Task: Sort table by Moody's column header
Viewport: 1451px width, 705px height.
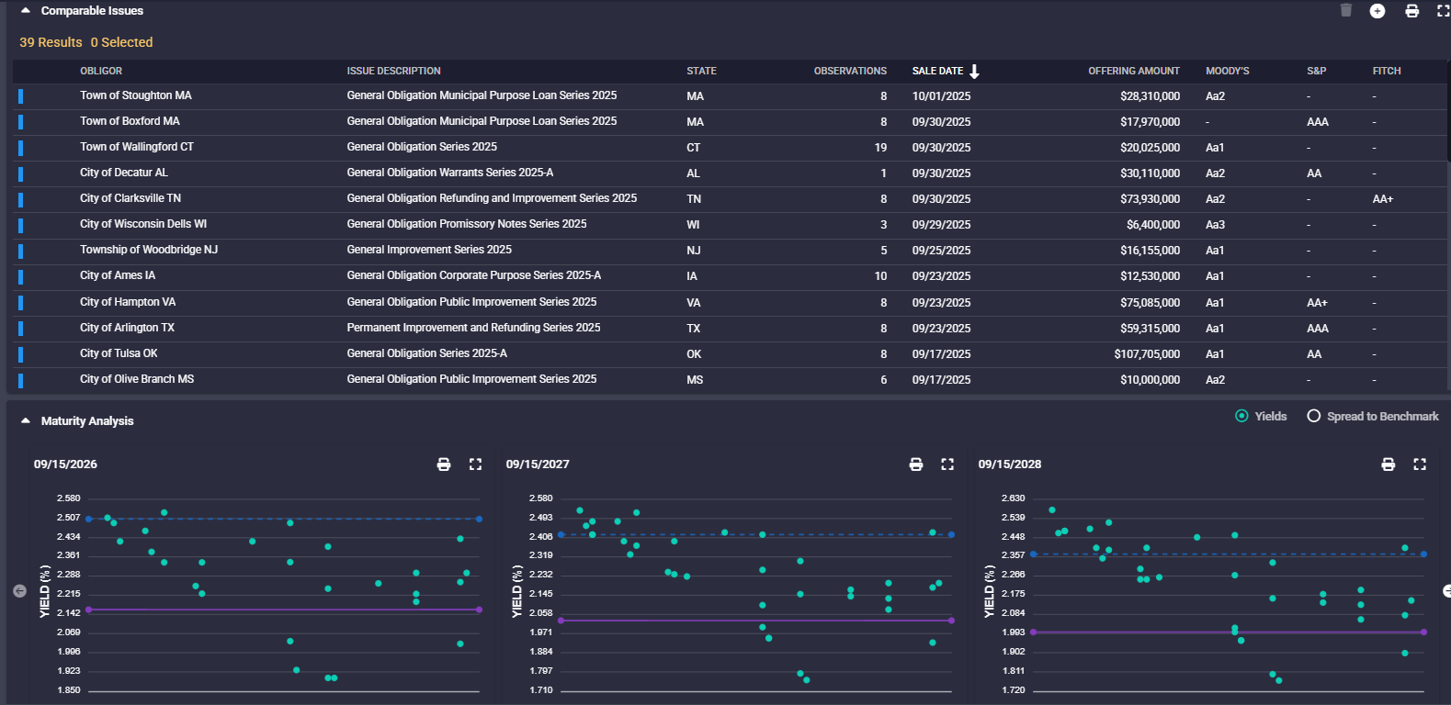Action: tap(1227, 71)
